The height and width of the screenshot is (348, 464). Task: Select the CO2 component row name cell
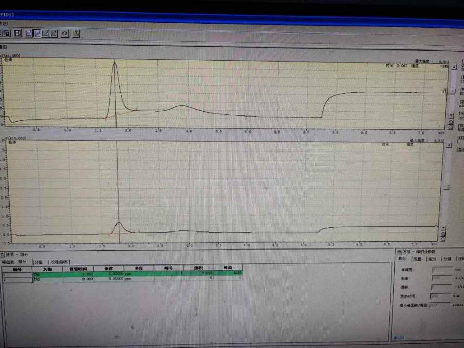tap(47, 279)
